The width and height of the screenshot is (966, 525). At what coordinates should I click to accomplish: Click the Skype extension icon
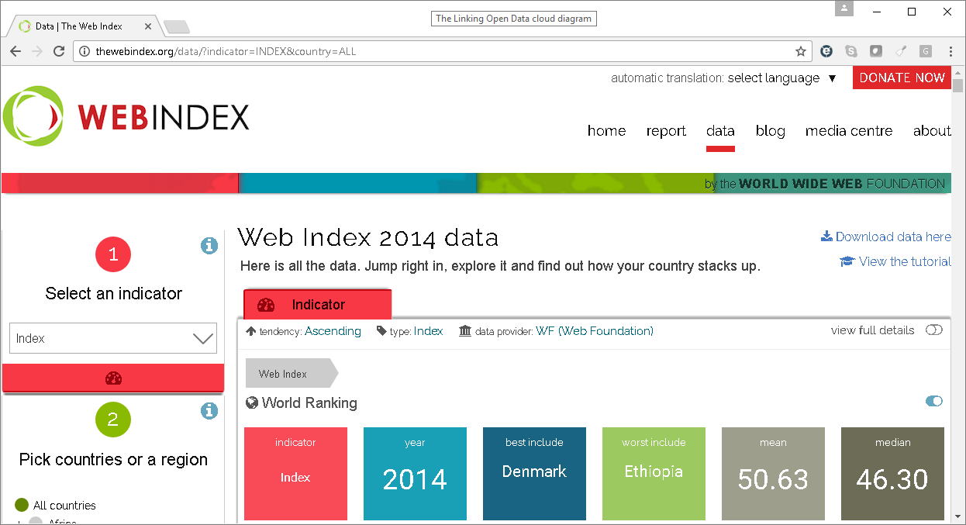coord(851,51)
